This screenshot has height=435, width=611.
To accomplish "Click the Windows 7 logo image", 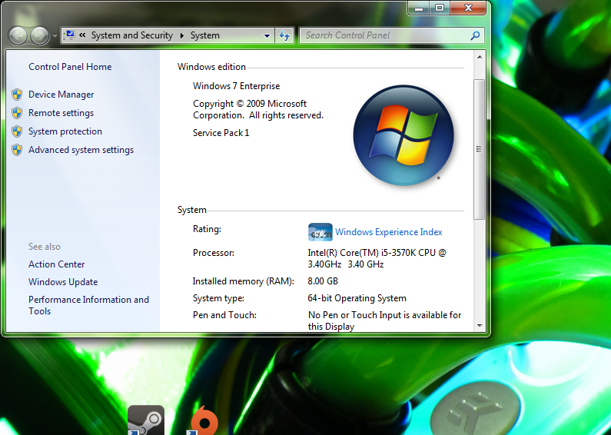I will tap(403, 135).
